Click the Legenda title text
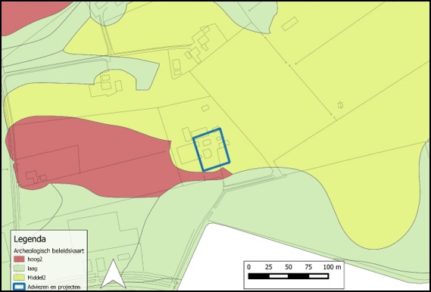This screenshot has width=431, height=292. pos(30,239)
